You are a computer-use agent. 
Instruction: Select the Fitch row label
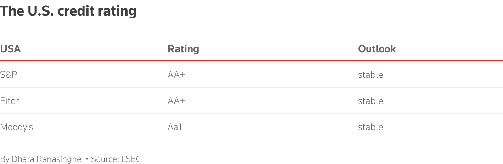(x=10, y=101)
